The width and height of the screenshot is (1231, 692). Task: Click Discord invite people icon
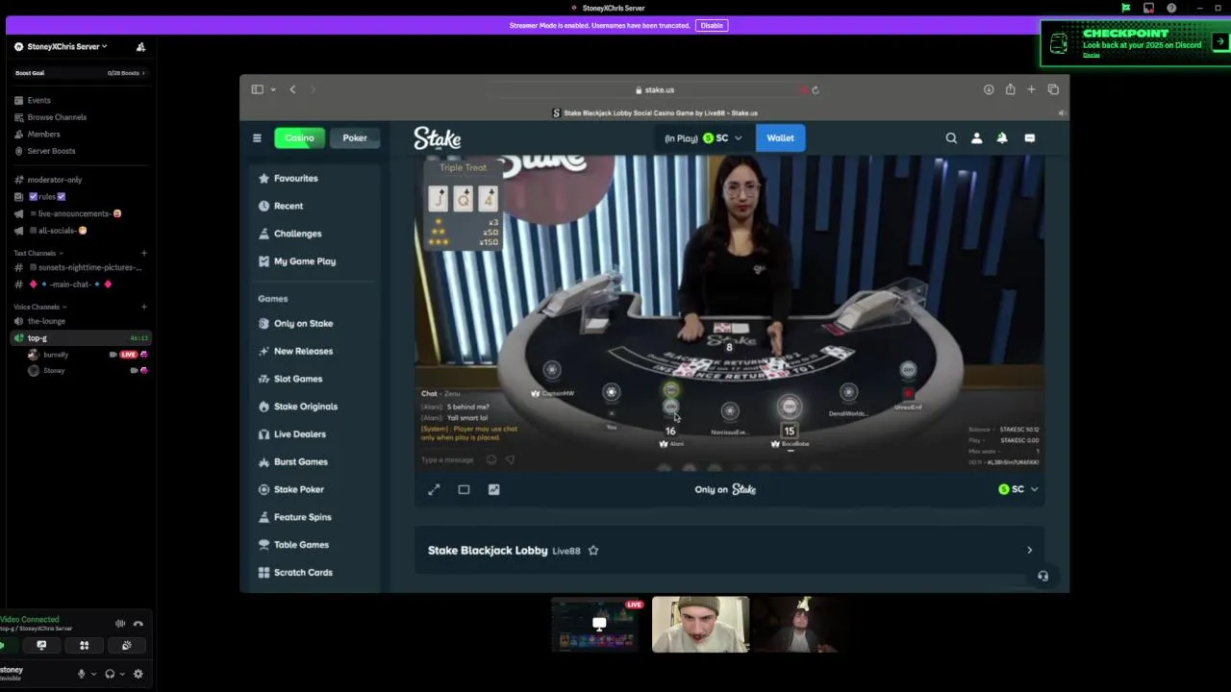tap(140, 46)
